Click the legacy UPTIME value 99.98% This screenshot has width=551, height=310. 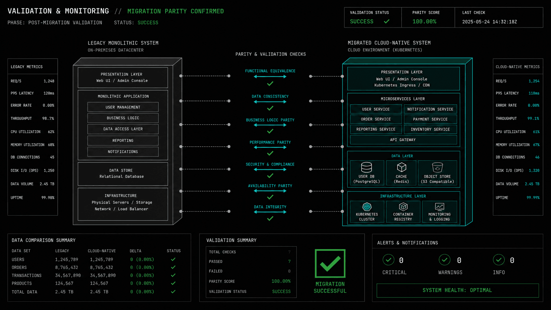48,197
